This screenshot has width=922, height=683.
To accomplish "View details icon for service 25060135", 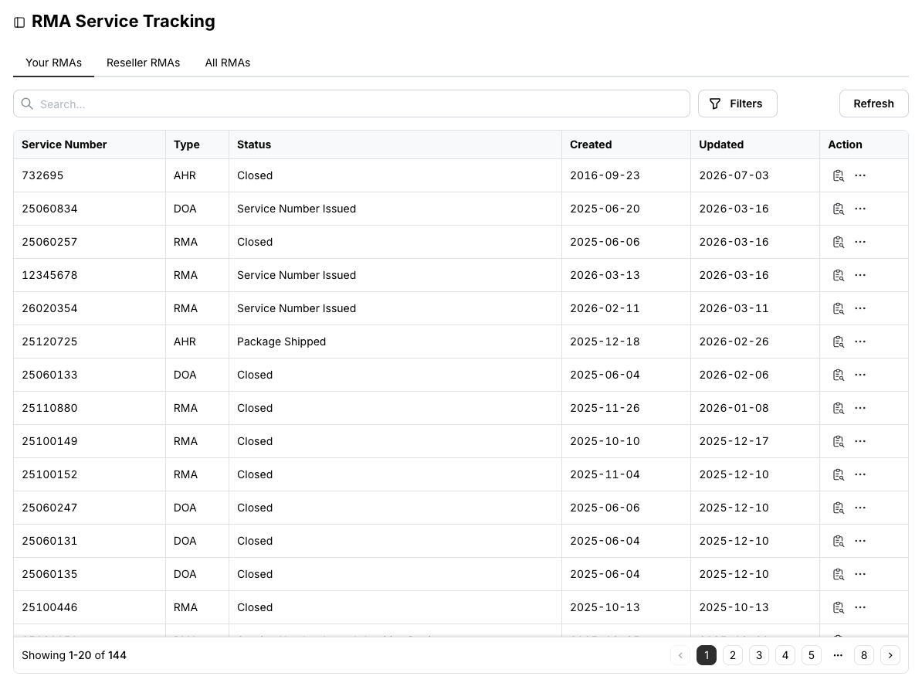I will click(839, 574).
